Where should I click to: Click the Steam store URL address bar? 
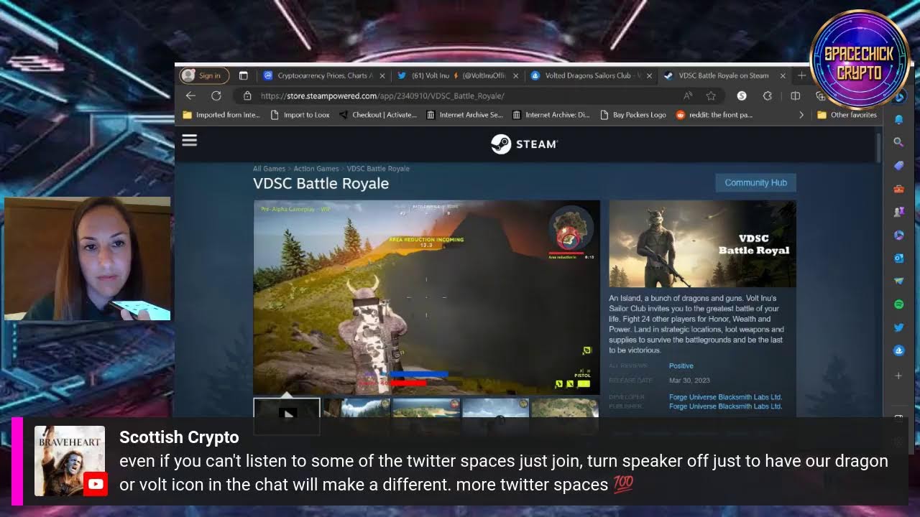460,96
